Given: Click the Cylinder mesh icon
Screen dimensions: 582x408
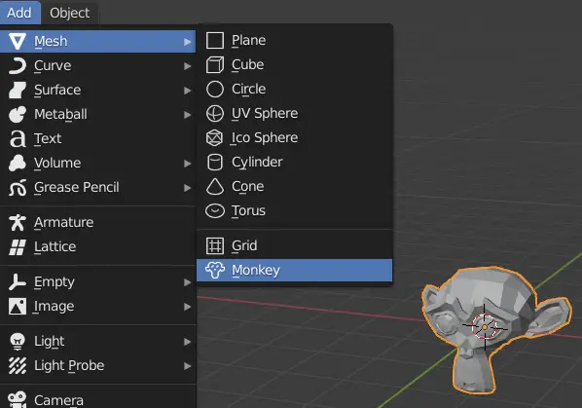Looking at the screenshot, I should pyautogui.click(x=215, y=163).
